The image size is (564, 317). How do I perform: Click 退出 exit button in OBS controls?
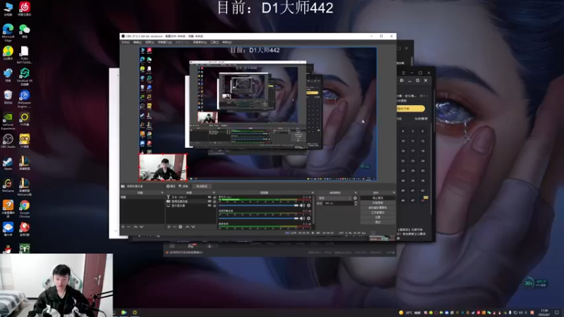pos(378,222)
